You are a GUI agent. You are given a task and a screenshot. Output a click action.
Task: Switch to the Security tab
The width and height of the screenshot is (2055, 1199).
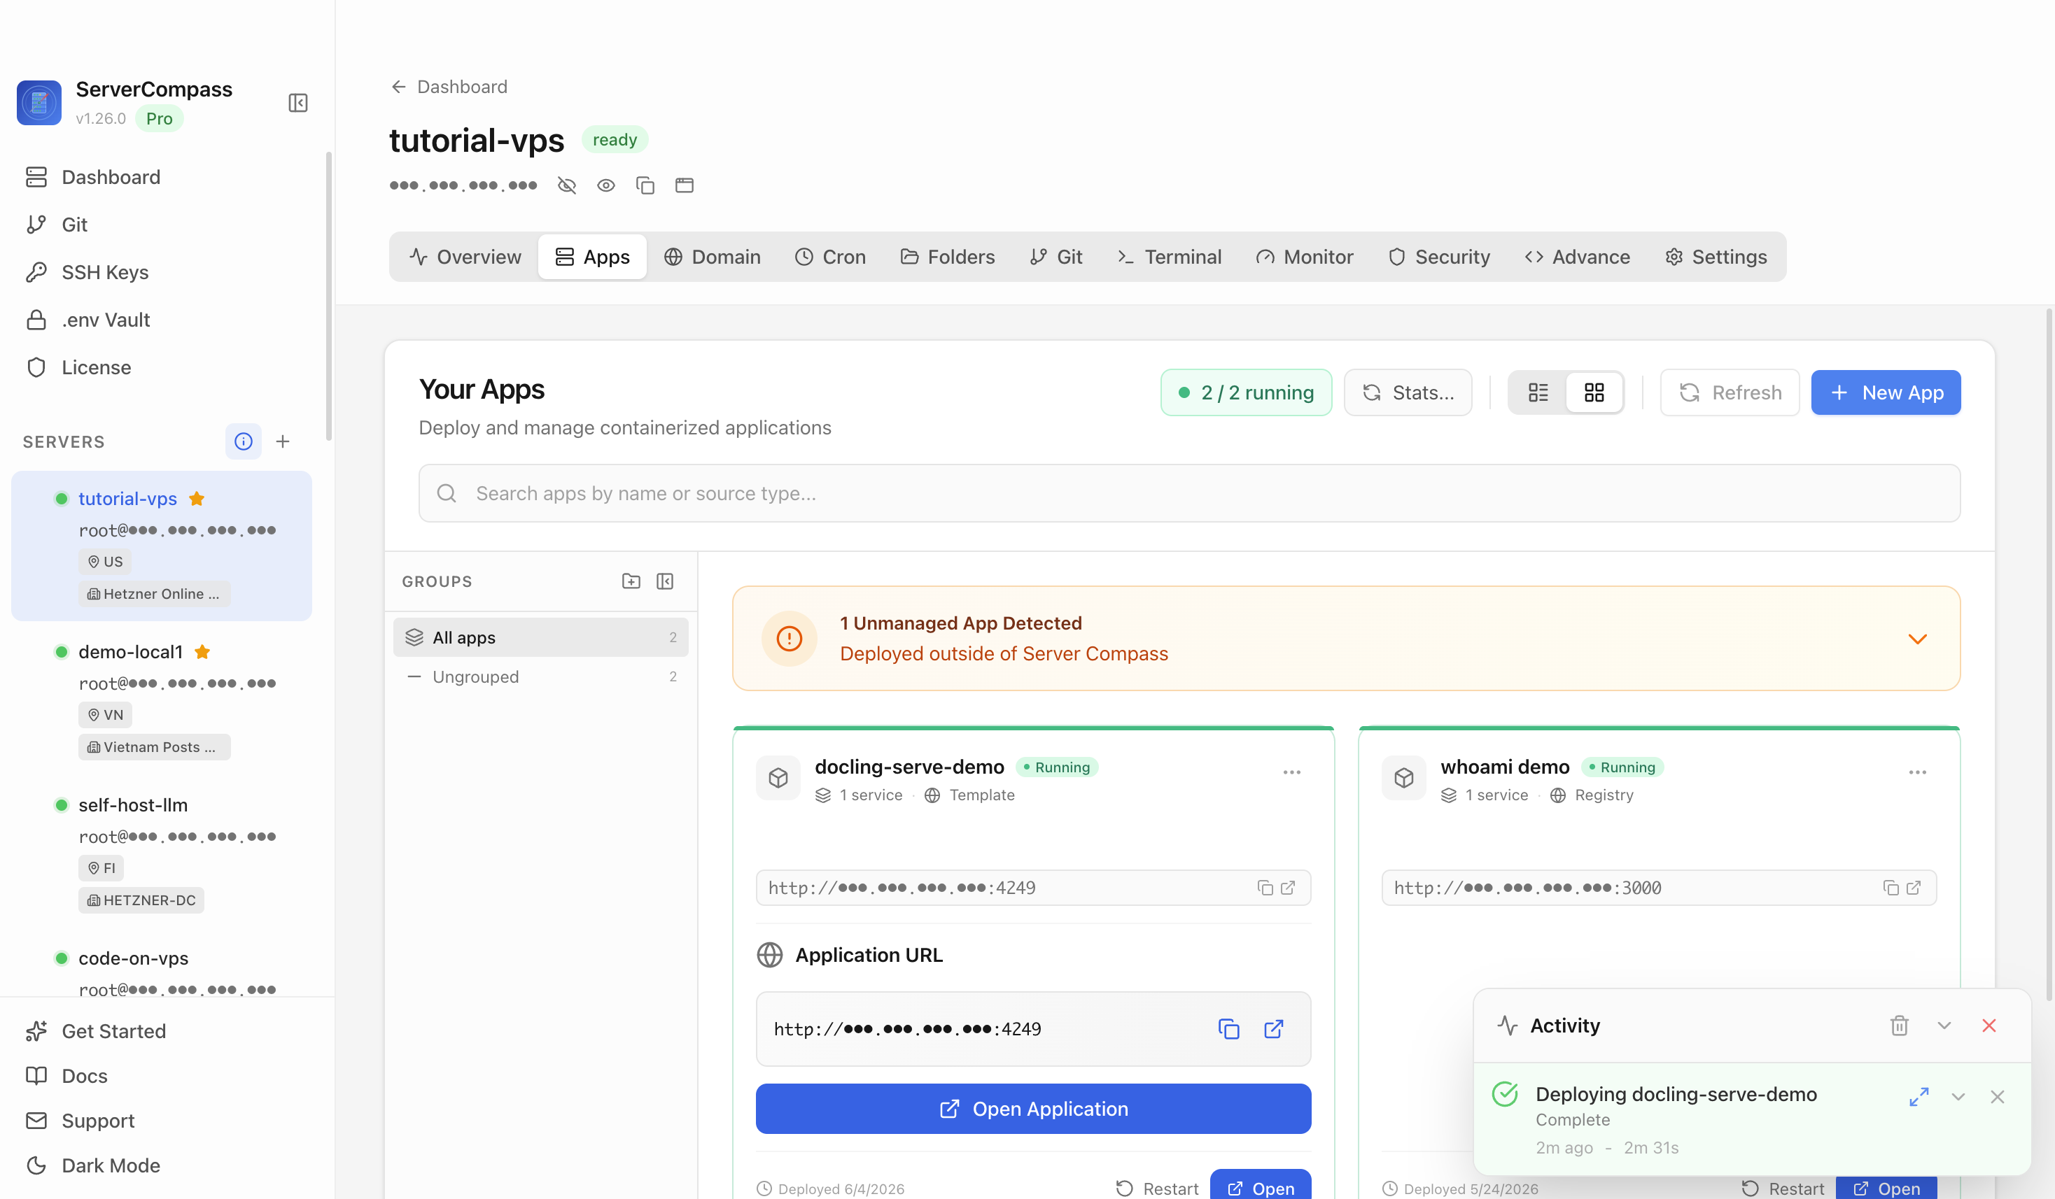click(1439, 257)
